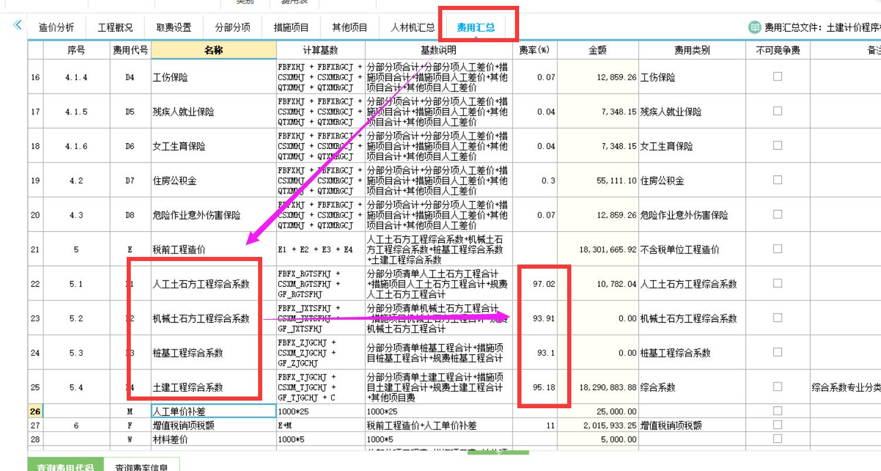881x471 pixels.
Task: Click amount cell 18,290,883.88
Action: coord(598,387)
